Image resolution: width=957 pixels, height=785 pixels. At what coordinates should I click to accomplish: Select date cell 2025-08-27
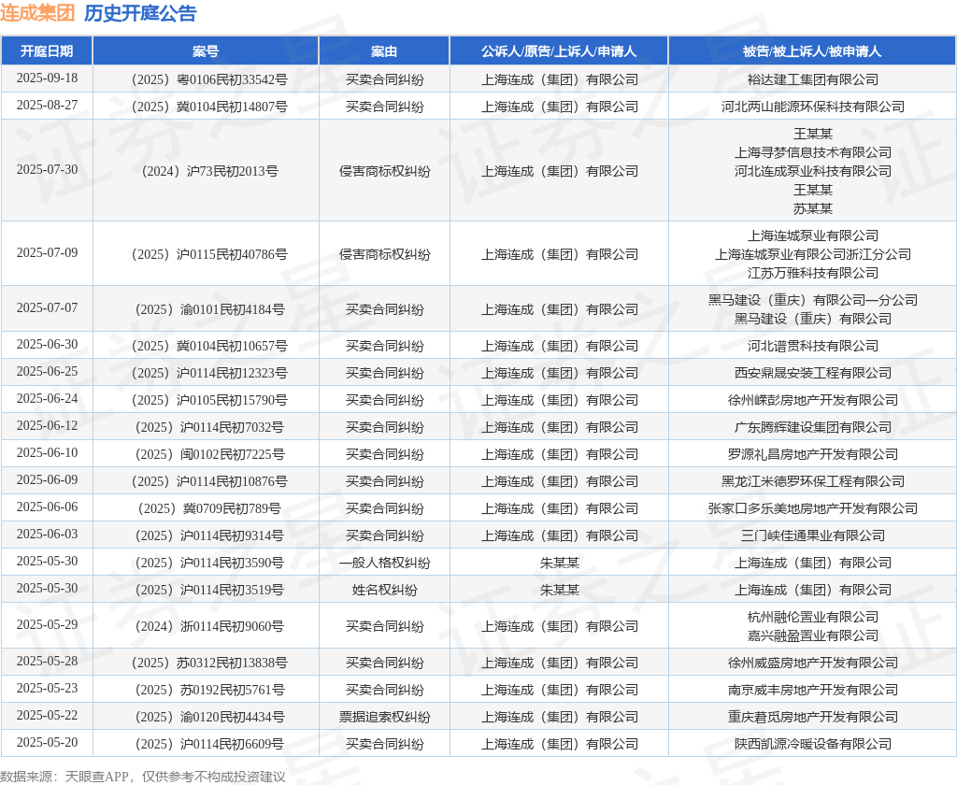47,105
